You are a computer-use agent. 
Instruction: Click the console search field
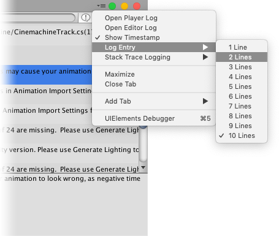point(38,18)
